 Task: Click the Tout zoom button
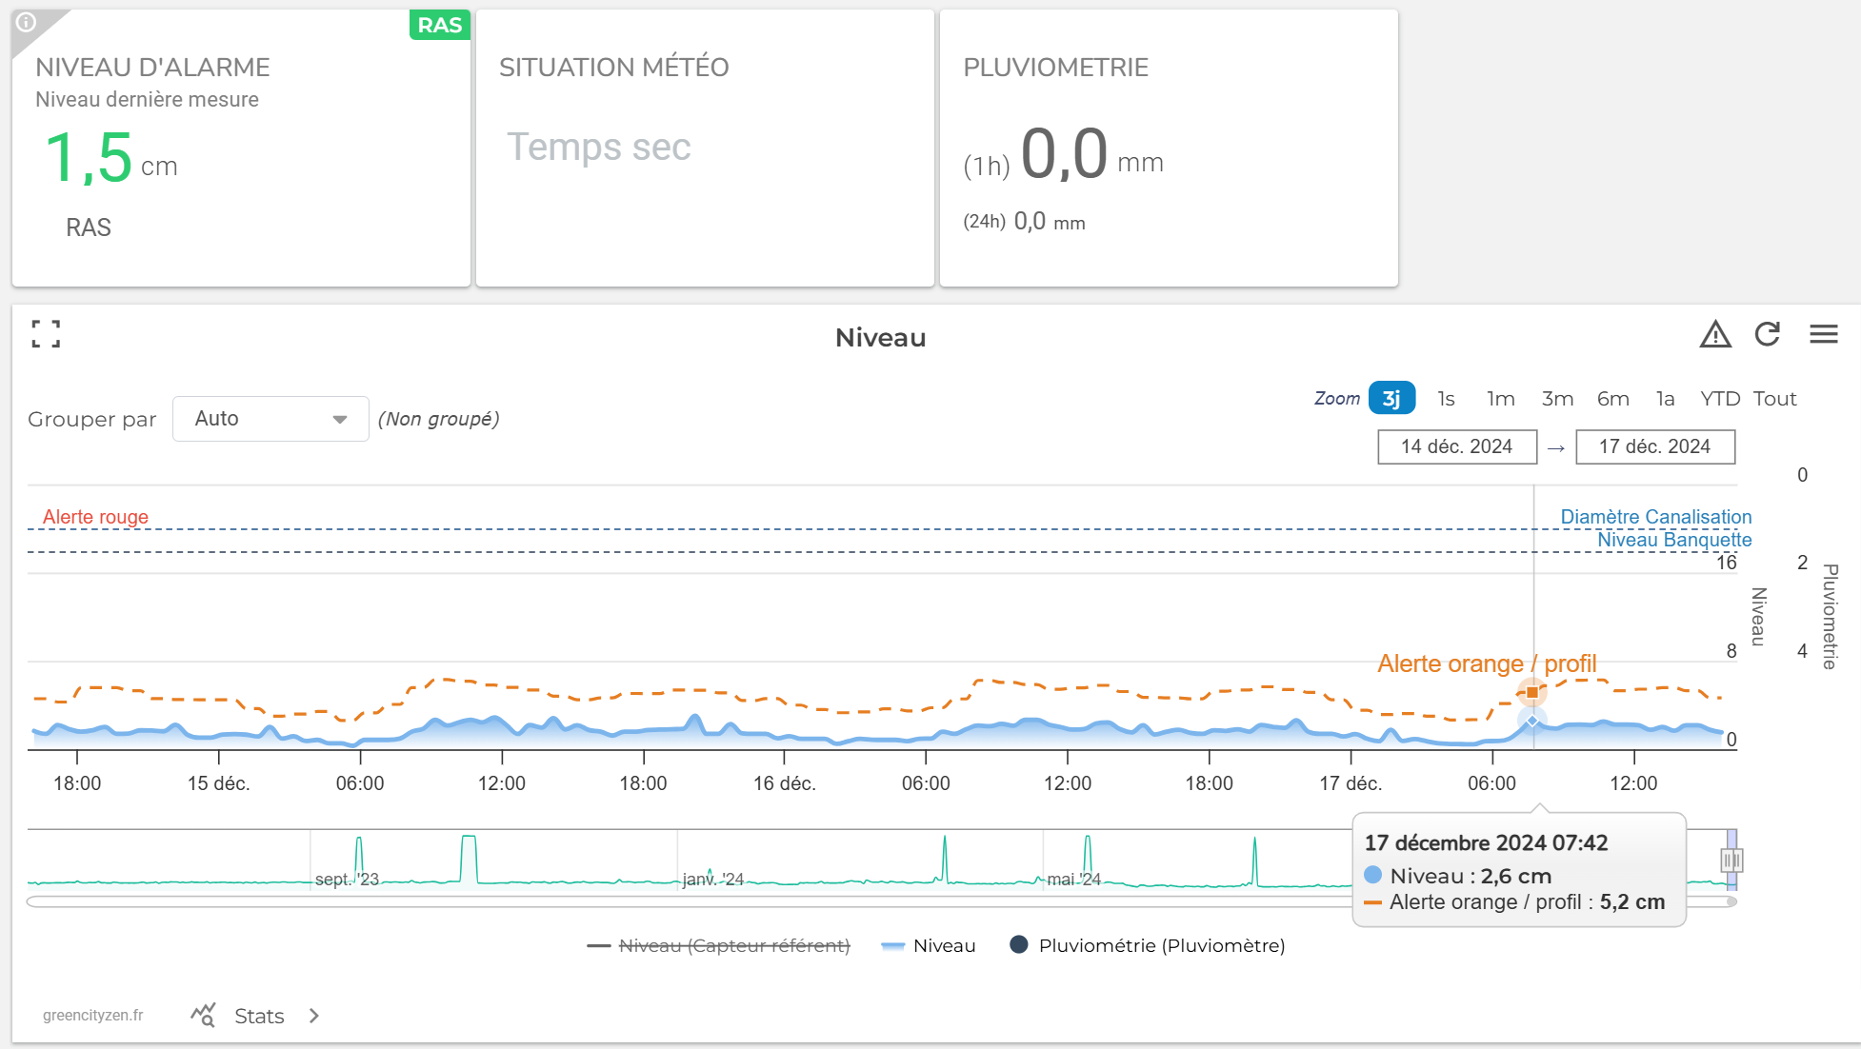coord(1774,399)
